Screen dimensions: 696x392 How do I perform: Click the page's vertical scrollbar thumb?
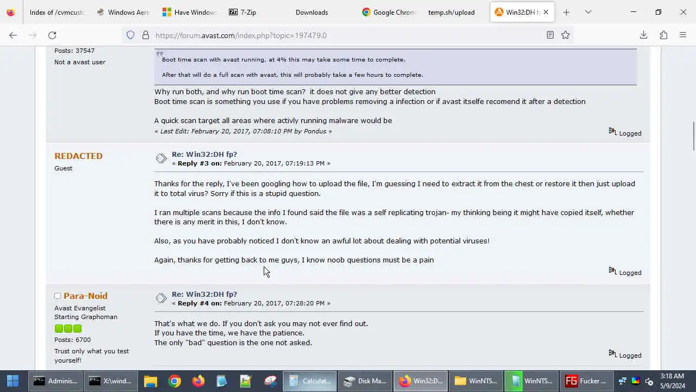[693, 136]
